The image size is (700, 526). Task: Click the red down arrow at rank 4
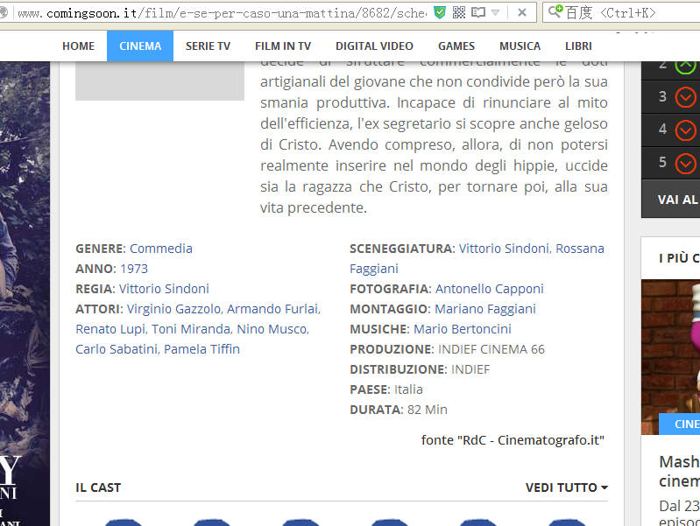(x=685, y=130)
